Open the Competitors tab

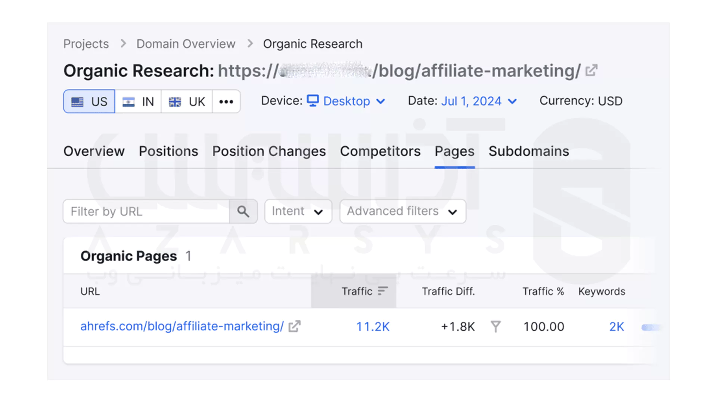click(380, 151)
